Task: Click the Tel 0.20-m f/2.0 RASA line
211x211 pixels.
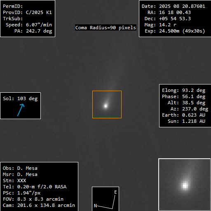Action: [35, 187]
